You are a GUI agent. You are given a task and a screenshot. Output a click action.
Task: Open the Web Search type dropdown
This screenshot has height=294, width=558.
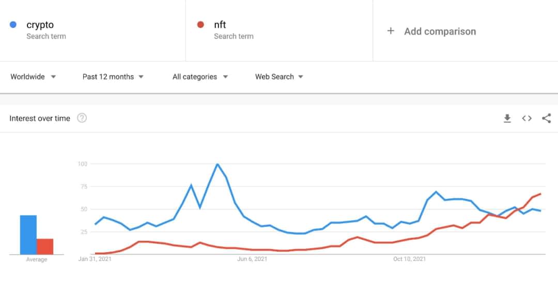tap(279, 76)
